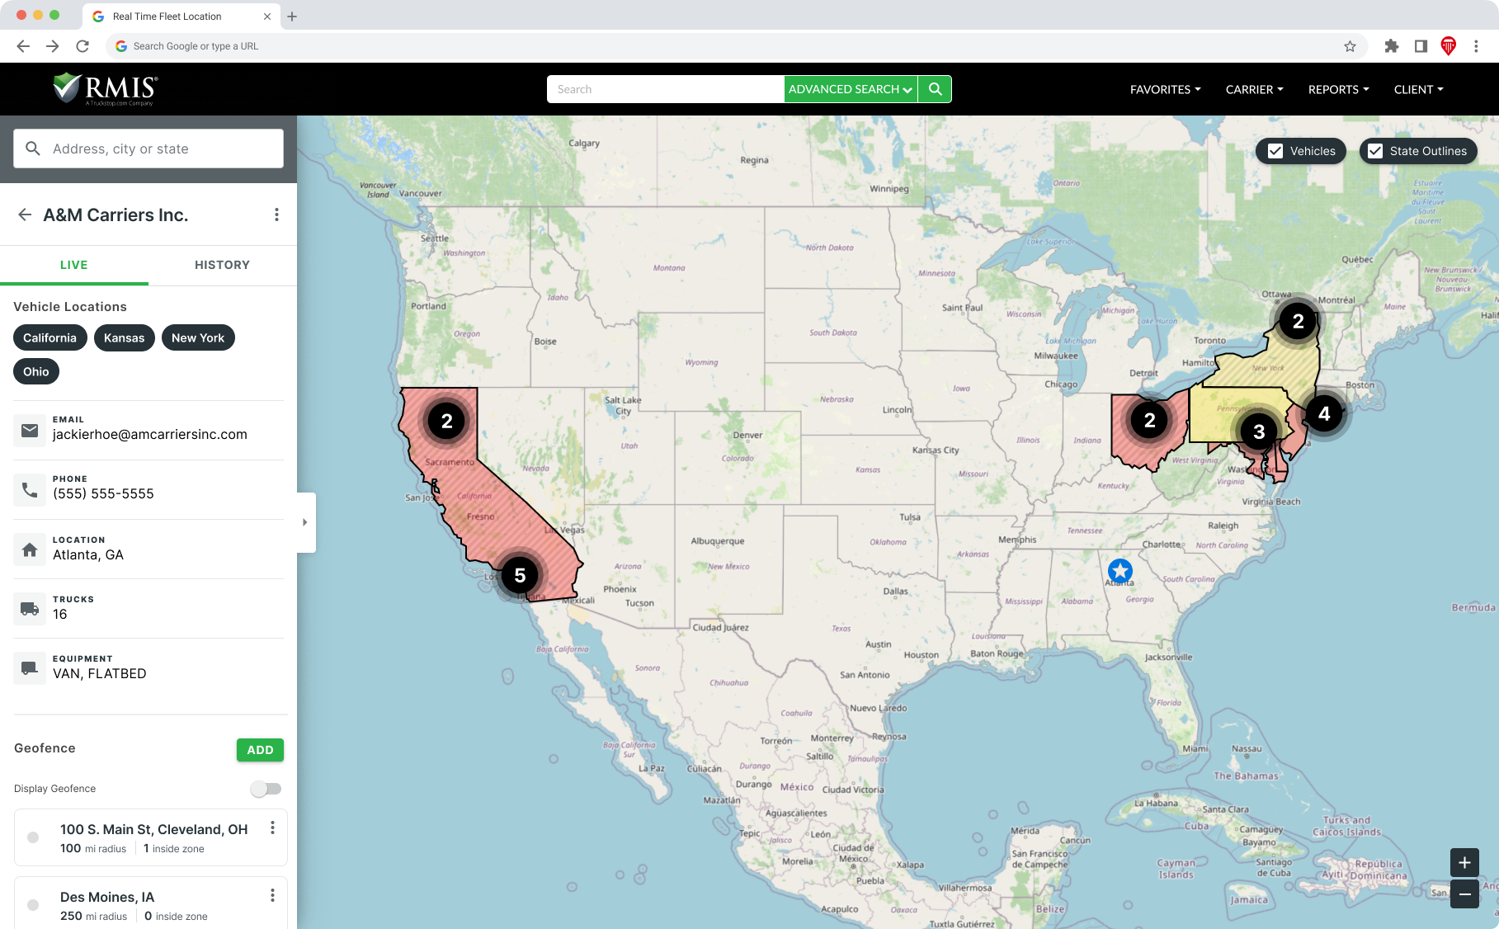
Task: Click the Address, city or state search field
Action: point(147,149)
